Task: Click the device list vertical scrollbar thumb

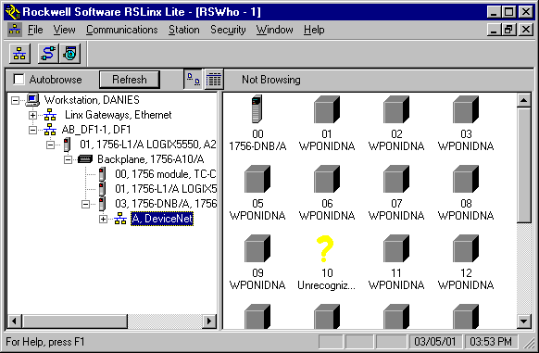Action: [x=523, y=166]
